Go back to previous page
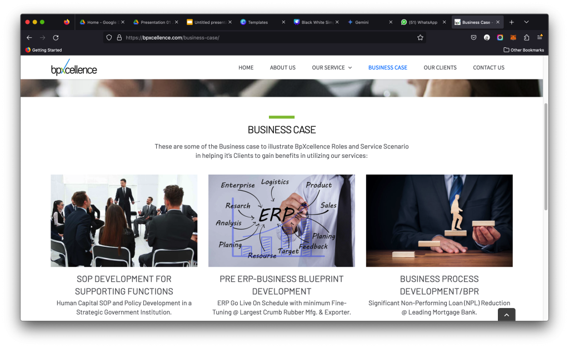This screenshot has height=348, width=569. tap(29, 38)
